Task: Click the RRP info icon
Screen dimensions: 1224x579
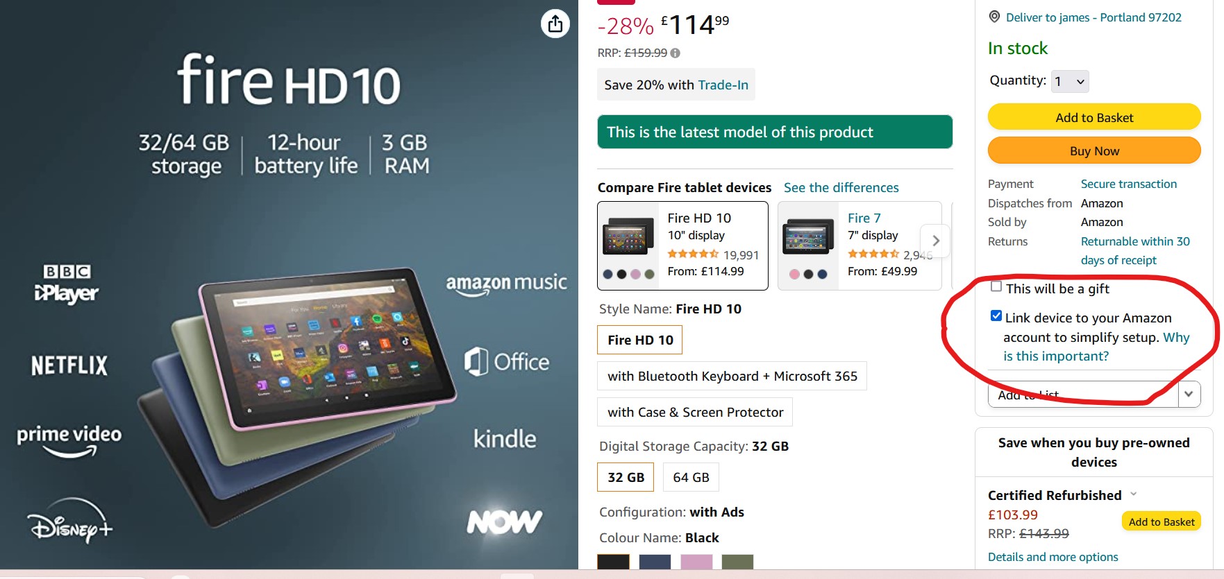Action: [676, 53]
